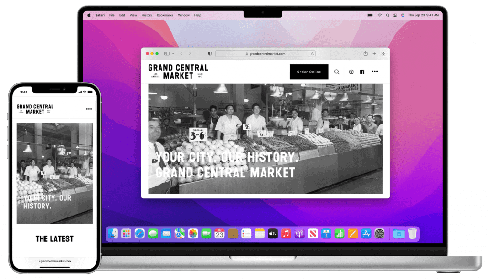Open the Help menu
The image size is (489, 279).
(x=197, y=15)
